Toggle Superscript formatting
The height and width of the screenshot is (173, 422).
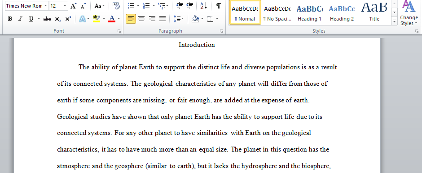[68, 19]
